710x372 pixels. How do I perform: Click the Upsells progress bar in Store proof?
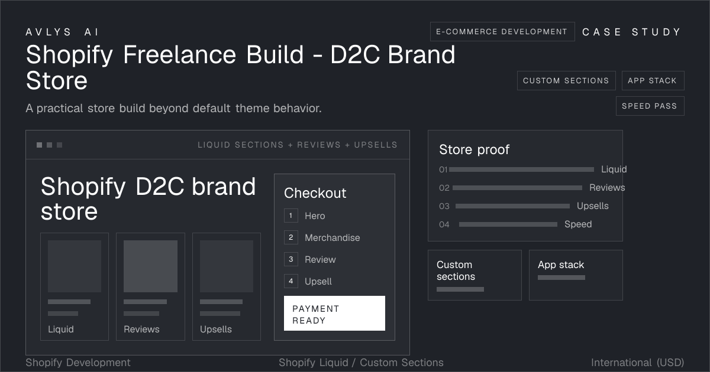click(512, 206)
